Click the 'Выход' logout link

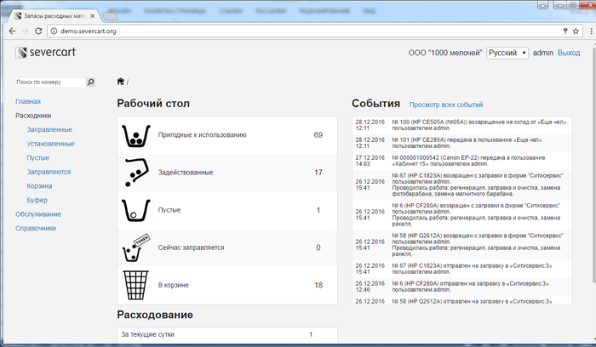(x=569, y=53)
